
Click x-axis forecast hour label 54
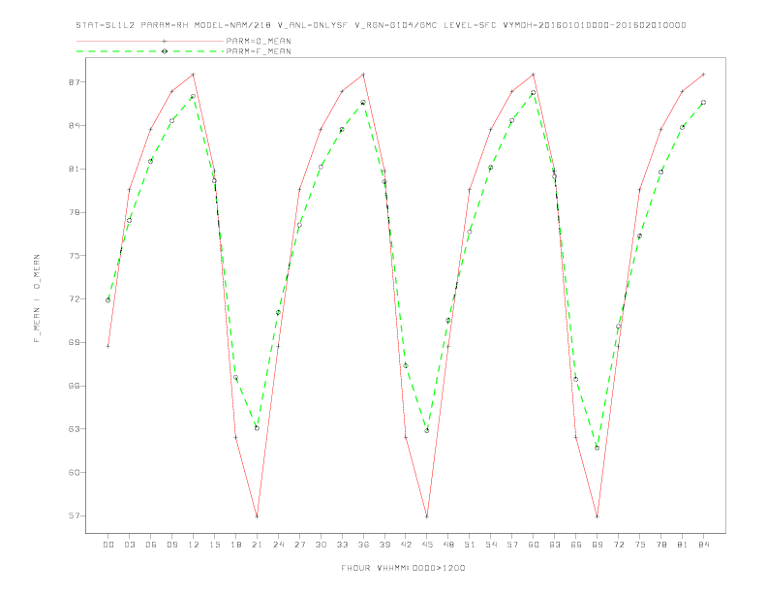tap(491, 545)
